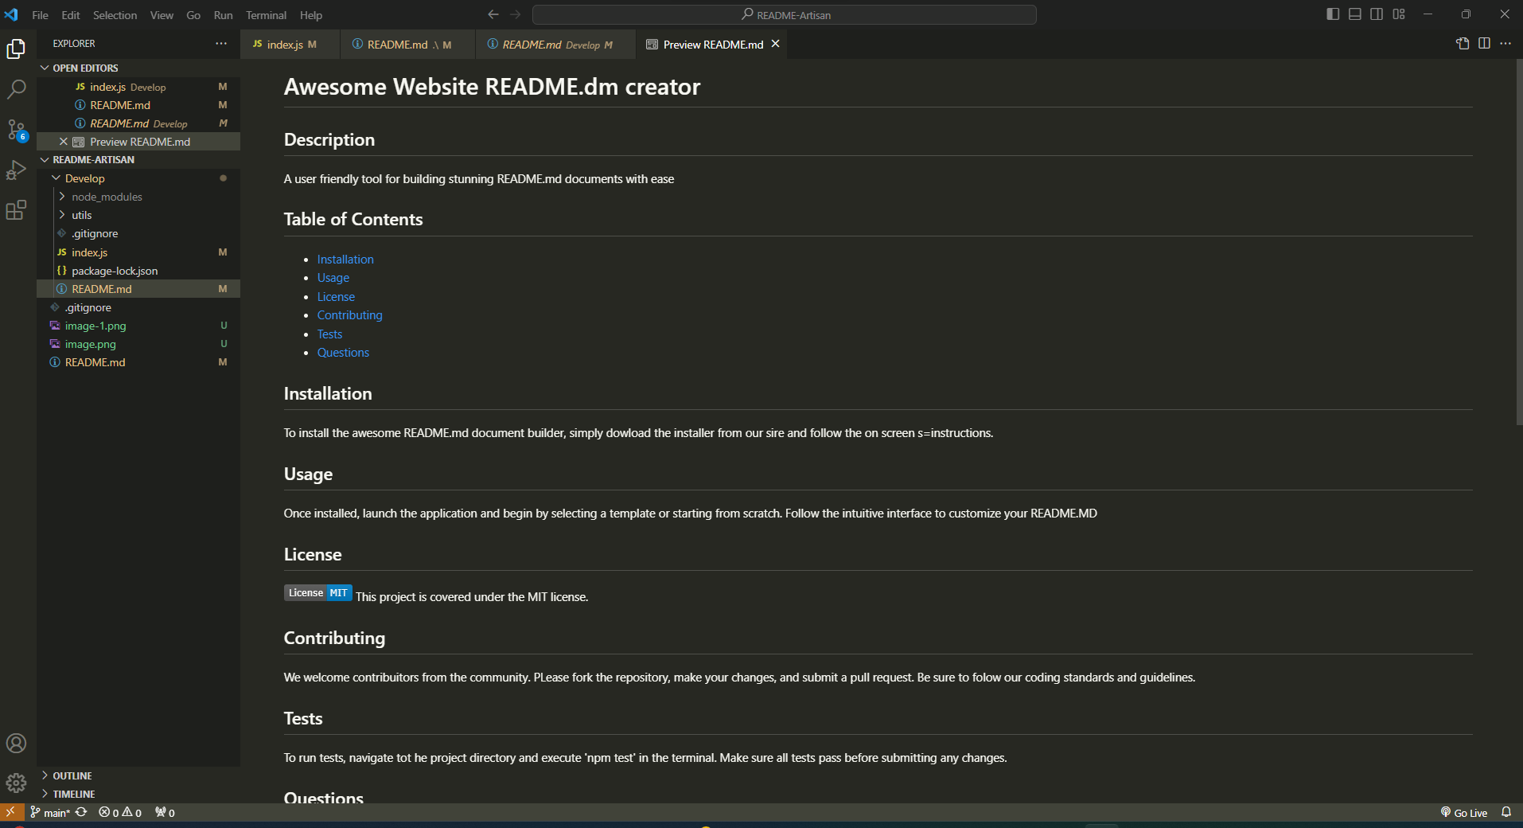Open Run and Debug view
Viewport: 1523px width, 828px height.
point(16,170)
